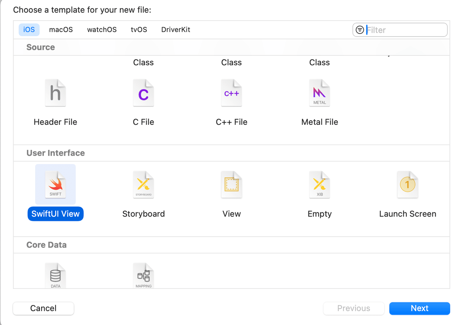The height and width of the screenshot is (325, 461).
Task: Click the Previous button
Action: [354, 308]
